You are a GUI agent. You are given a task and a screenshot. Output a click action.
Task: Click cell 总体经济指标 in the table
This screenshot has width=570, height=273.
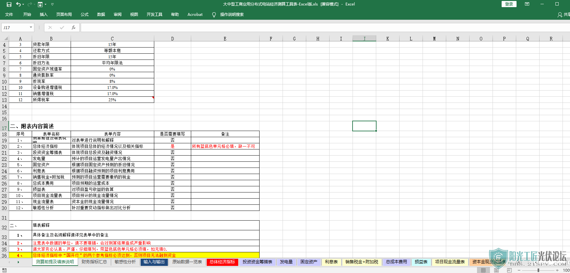pos(51,146)
